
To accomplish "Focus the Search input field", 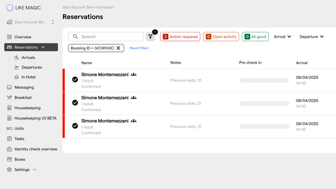I will coord(106,37).
